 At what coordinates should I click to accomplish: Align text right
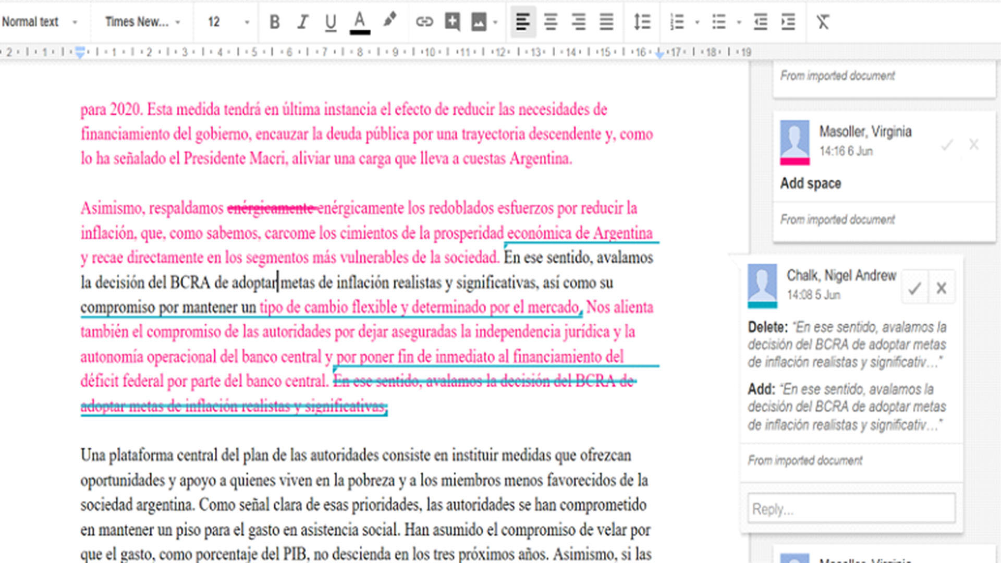pyautogui.click(x=578, y=22)
